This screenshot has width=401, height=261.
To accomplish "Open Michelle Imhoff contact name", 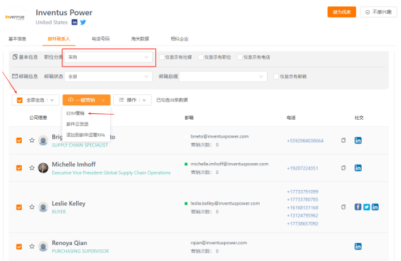I will click(74, 165).
